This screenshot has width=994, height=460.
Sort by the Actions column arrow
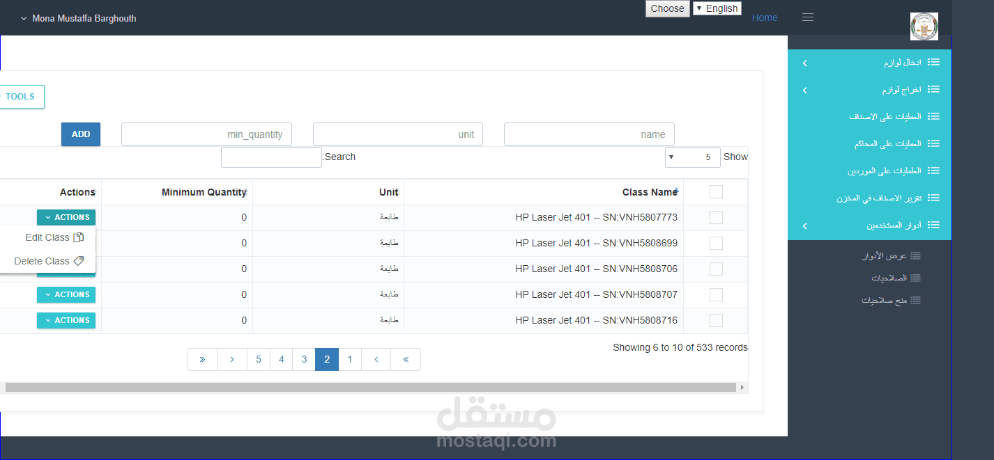click(x=93, y=192)
